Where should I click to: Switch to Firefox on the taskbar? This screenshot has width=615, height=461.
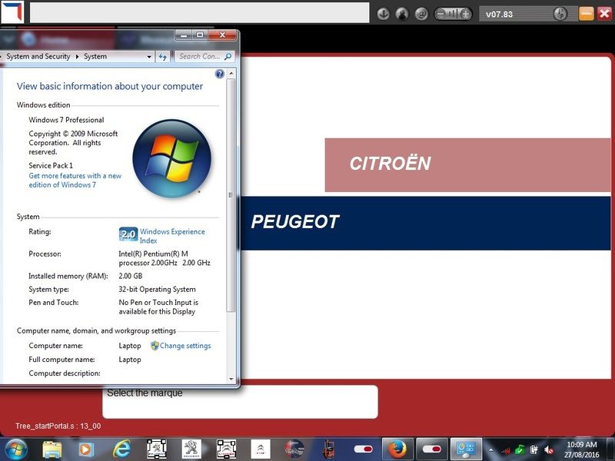pos(397,449)
